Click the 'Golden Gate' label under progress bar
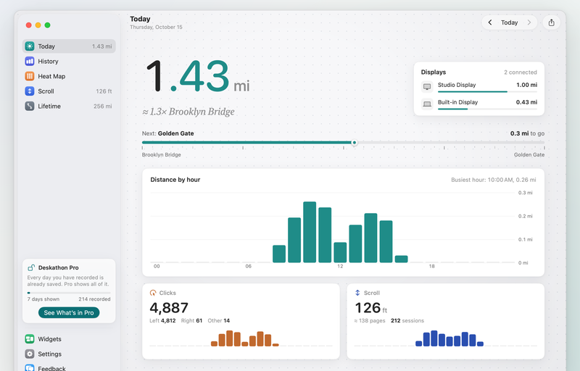This screenshot has width=580, height=371. click(529, 155)
